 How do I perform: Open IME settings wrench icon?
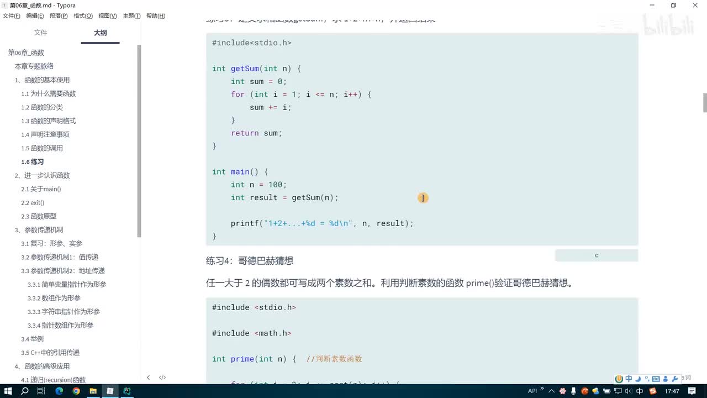point(674,379)
